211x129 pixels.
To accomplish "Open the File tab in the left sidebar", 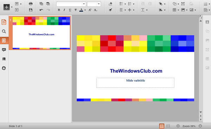I will [4, 22].
